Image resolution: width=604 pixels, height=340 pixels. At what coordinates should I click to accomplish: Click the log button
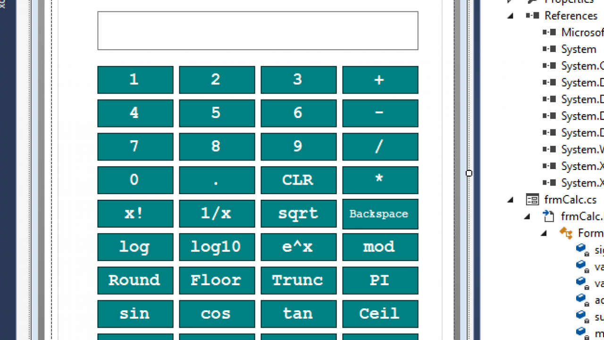pyautogui.click(x=135, y=247)
